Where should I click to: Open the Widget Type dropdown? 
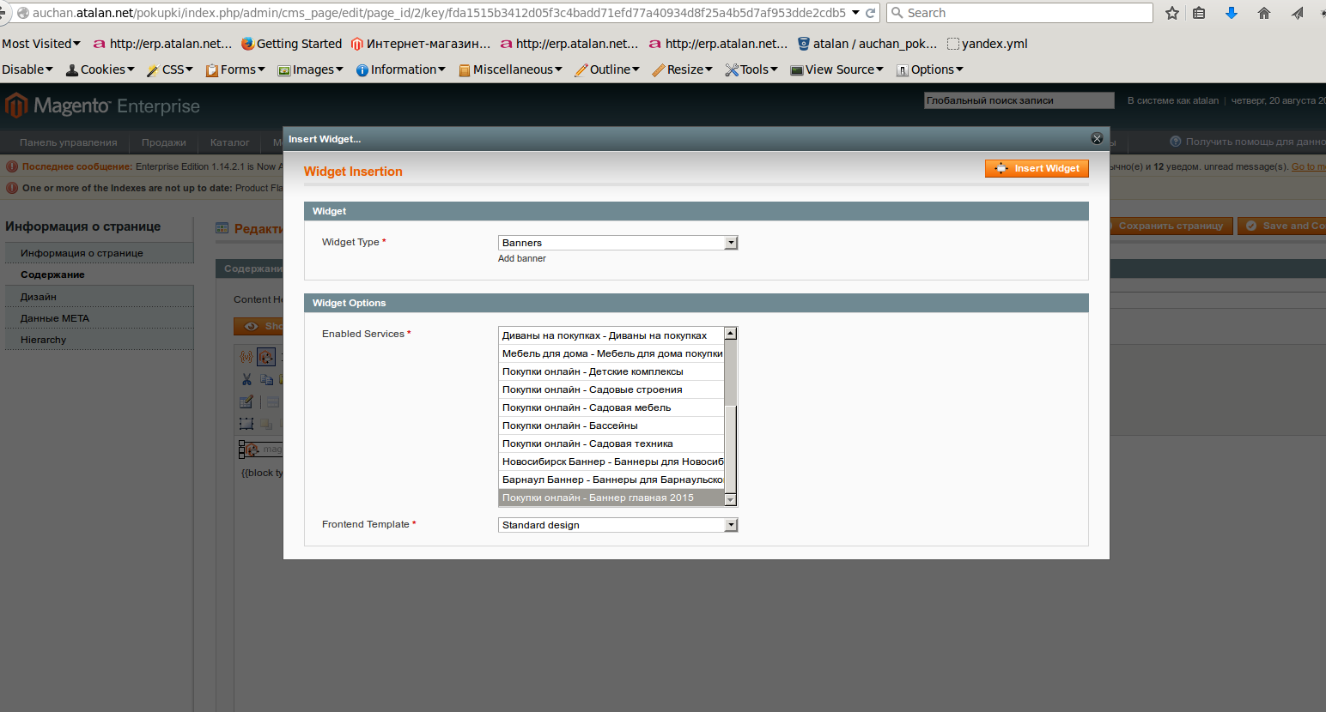point(618,243)
